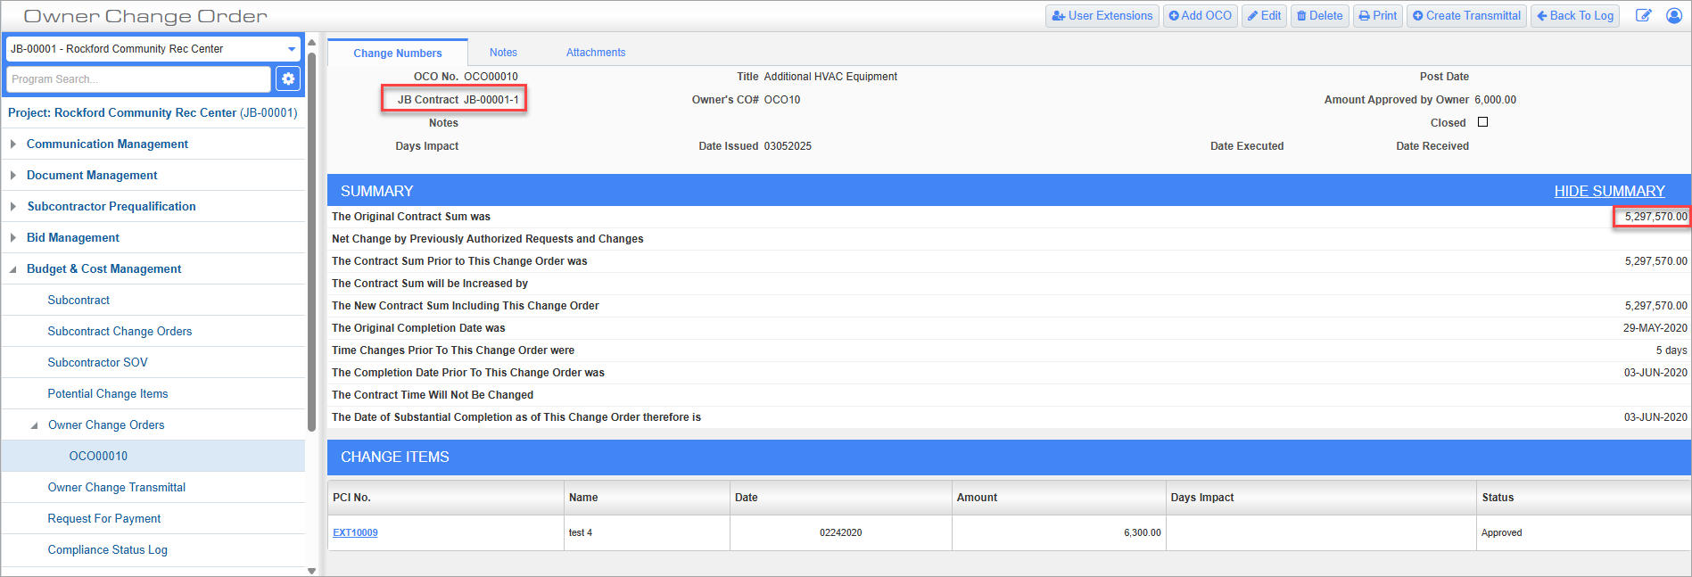This screenshot has width=1692, height=577.
Task: Open Communication Management section
Action: pyautogui.click(x=107, y=144)
